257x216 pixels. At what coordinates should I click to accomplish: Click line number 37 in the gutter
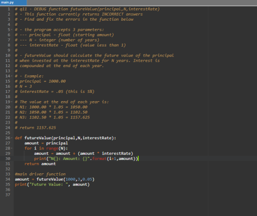click(x=8, y=195)
